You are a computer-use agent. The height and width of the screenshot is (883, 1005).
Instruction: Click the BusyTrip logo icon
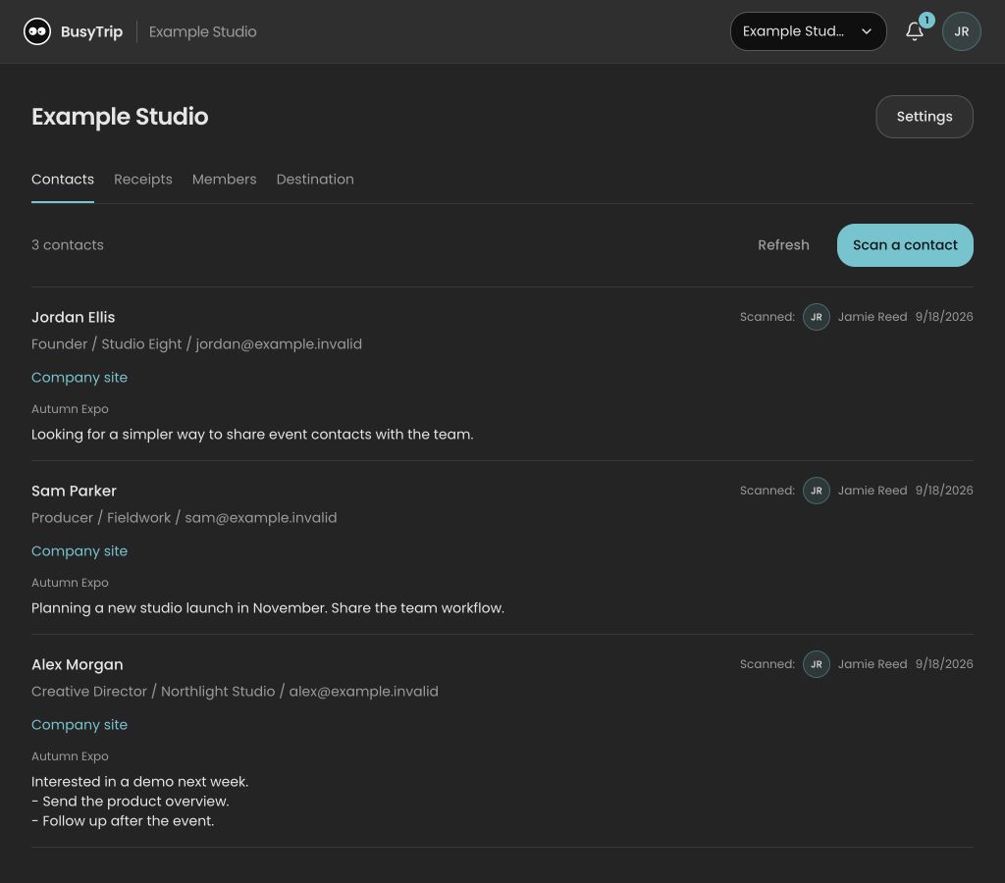pyautogui.click(x=37, y=31)
